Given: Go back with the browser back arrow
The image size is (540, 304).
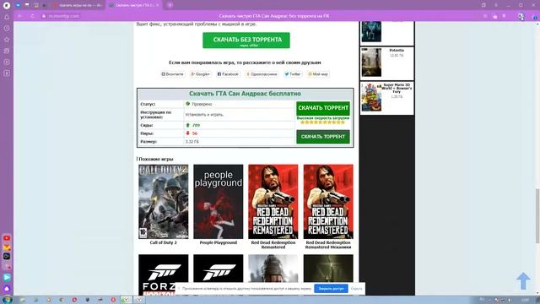Looking at the screenshot, I should 20,16.
